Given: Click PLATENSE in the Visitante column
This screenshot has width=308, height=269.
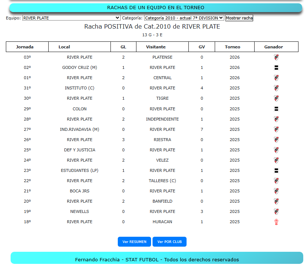Looking at the screenshot, I should (162, 57).
